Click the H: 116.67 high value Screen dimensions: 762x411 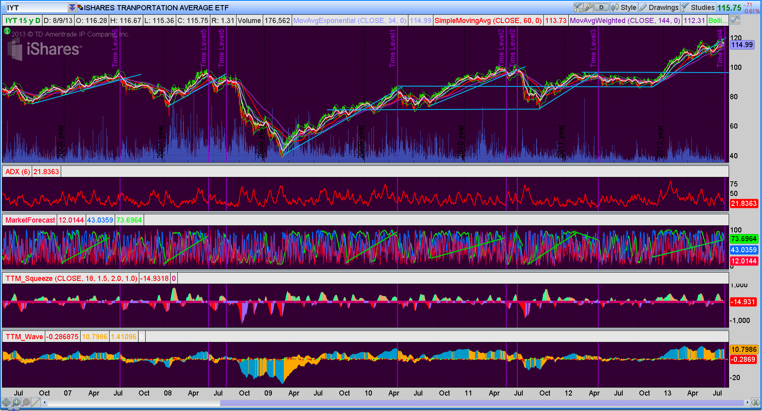click(126, 21)
